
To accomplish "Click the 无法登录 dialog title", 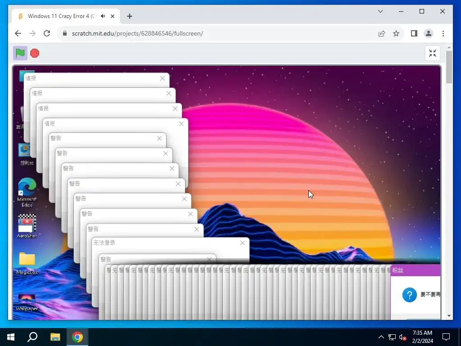I will (104, 243).
